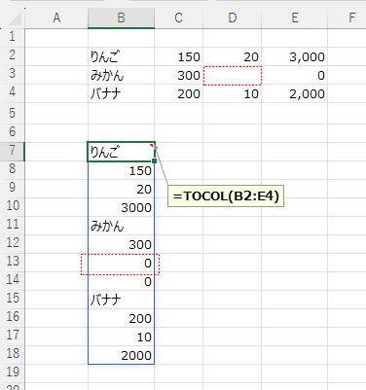Click cell C4 showing 200
The width and height of the screenshot is (366, 390).
tap(179, 94)
